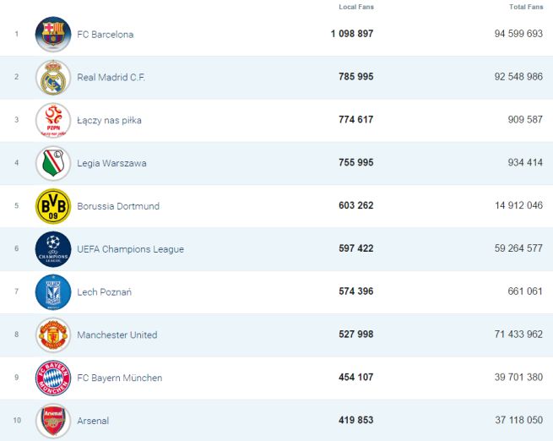Image resolution: width=553 pixels, height=441 pixels.
Task: Click the Borussia Dortmund BVB logo
Action: pyautogui.click(x=53, y=206)
